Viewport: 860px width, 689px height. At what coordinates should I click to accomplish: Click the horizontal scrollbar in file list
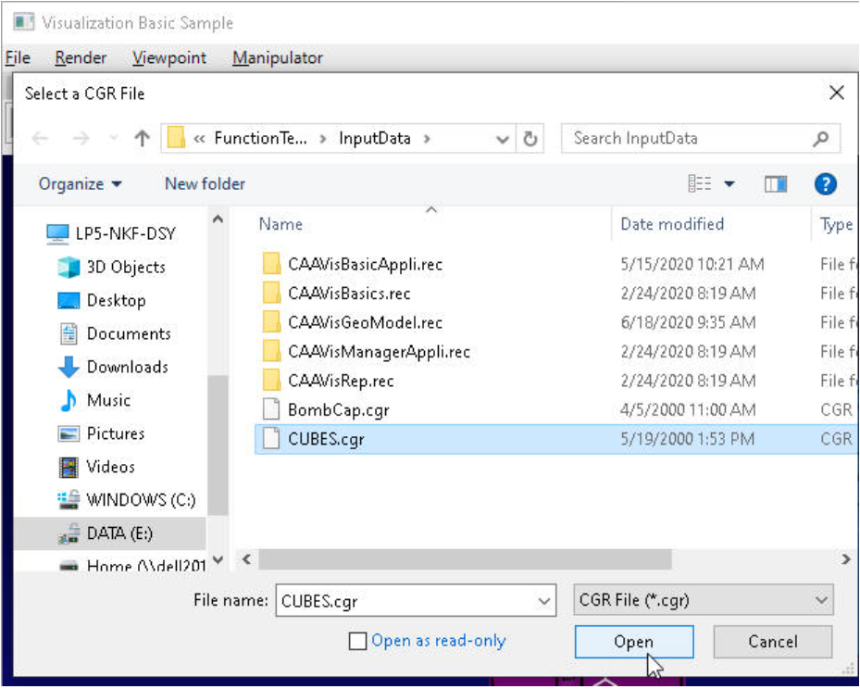(465, 559)
